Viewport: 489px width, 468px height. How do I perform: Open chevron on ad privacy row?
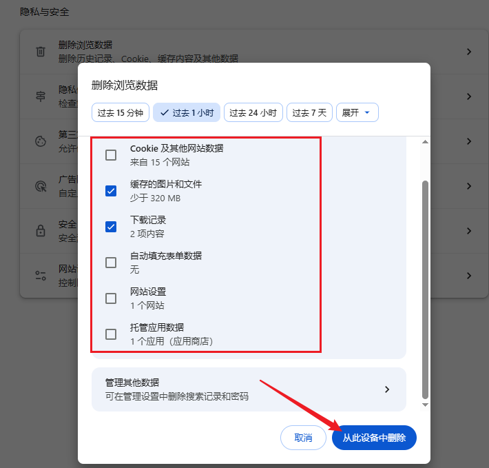(x=469, y=186)
